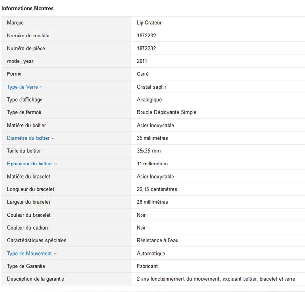Open the Type de Mouvement link
This screenshot has height=292, width=305.
pos(29,253)
